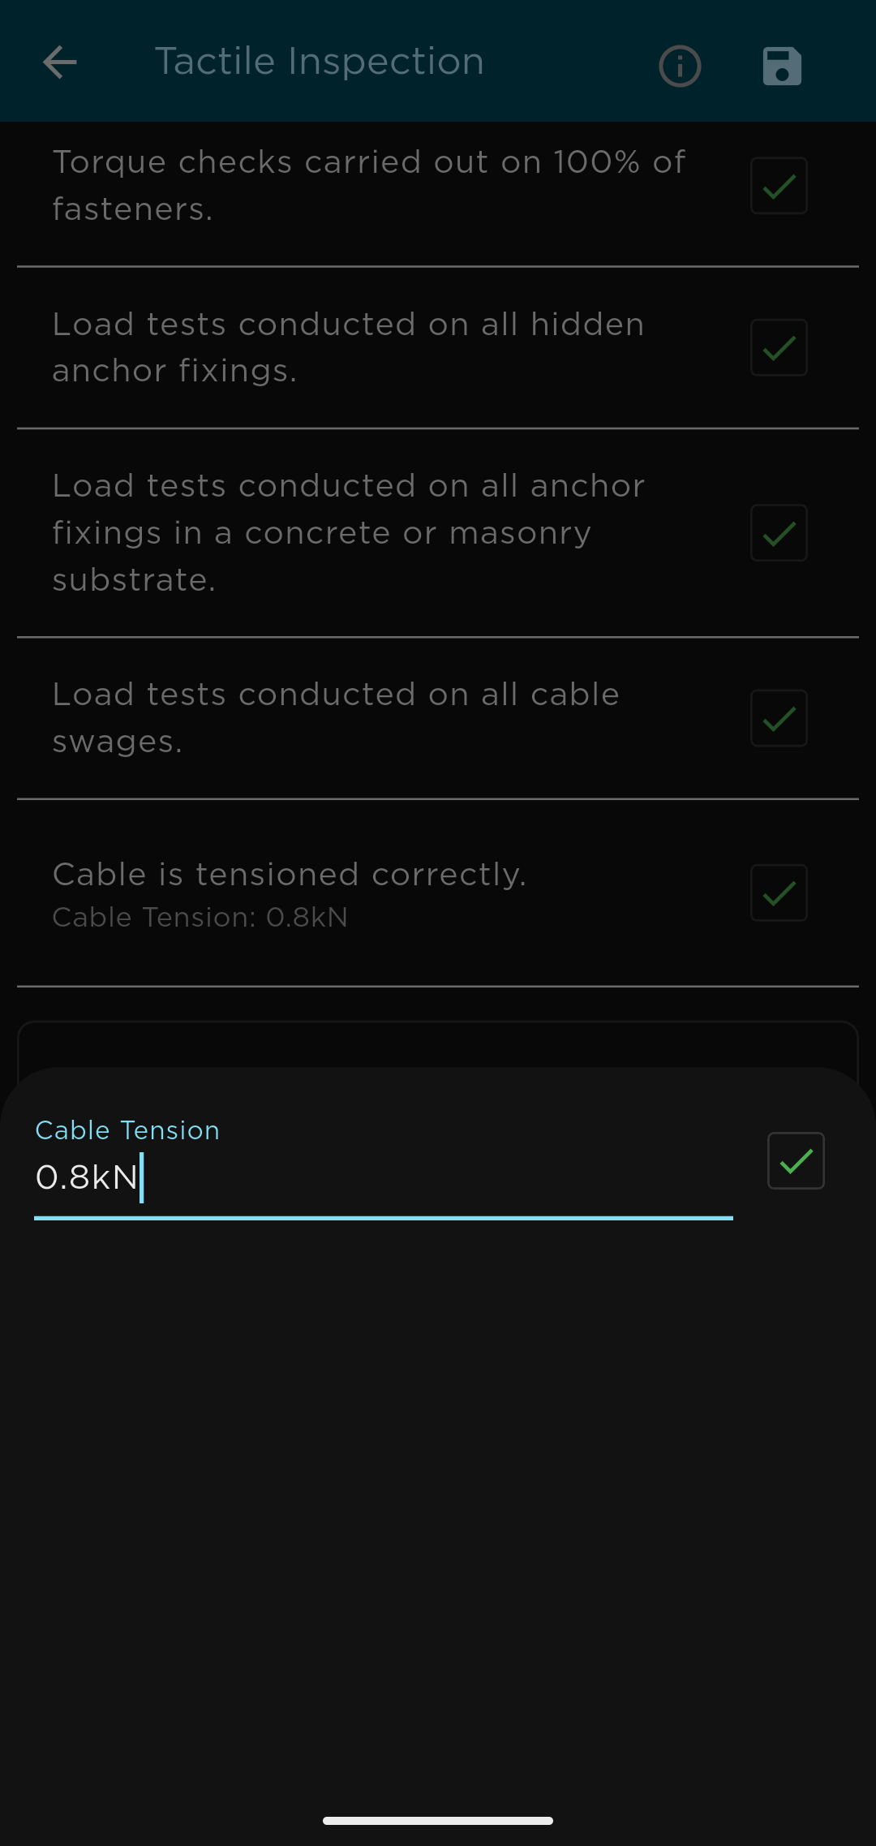The width and height of the screenshot is (876, 1846).
Task: Tap the back arrow in the header
Action: [x=60, y=62]
